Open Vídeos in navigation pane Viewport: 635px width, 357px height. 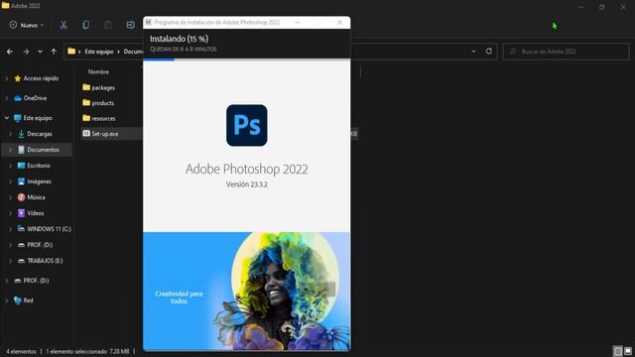point(36,213)
